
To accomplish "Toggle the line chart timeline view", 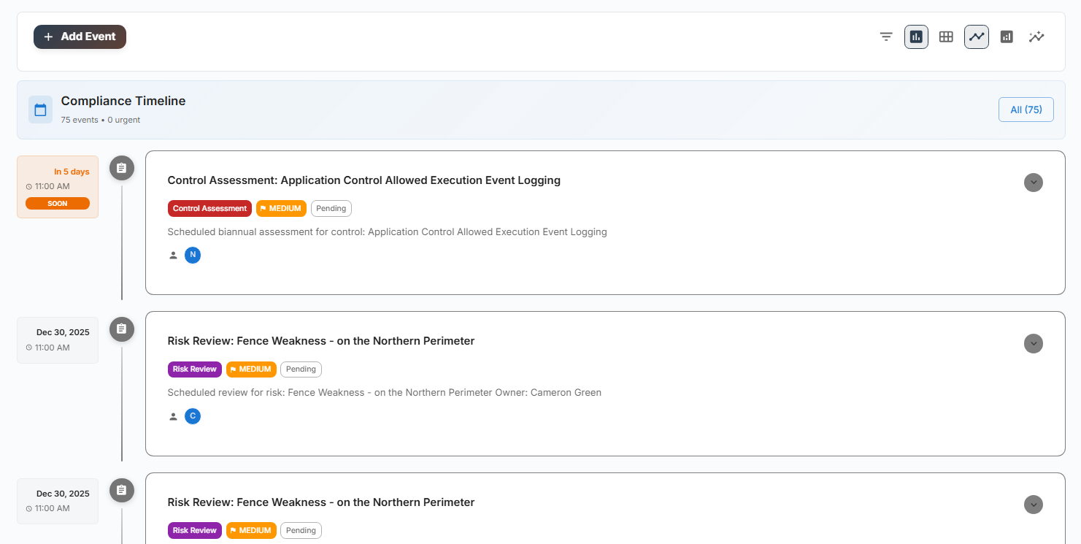I will pyautogui.click(x=976, y=37).
